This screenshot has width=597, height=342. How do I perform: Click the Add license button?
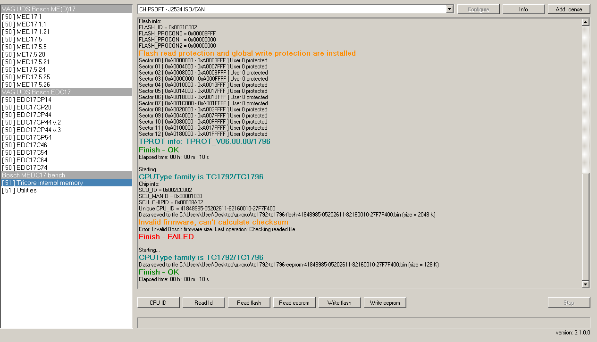click(569, 9)
